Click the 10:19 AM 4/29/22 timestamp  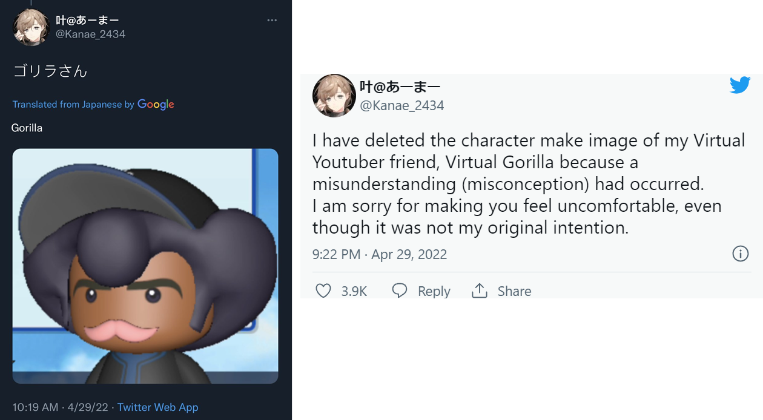coord(61,407)
